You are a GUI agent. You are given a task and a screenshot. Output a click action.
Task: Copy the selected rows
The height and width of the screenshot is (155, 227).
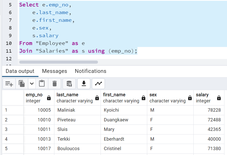coord(22,83)
